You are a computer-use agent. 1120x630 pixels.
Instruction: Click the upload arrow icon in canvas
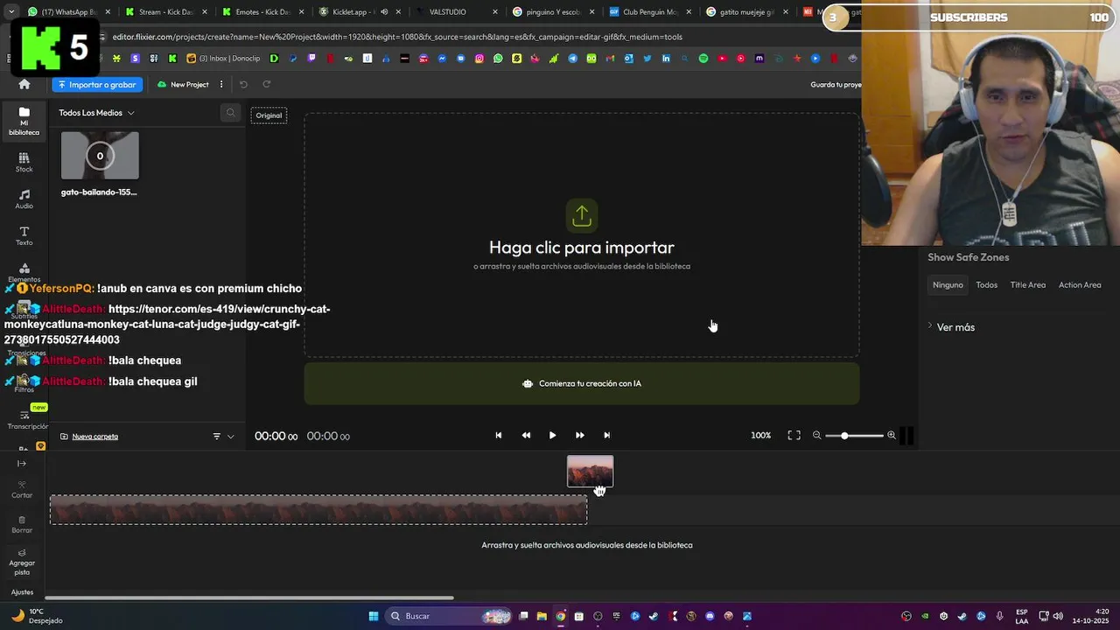582,215
